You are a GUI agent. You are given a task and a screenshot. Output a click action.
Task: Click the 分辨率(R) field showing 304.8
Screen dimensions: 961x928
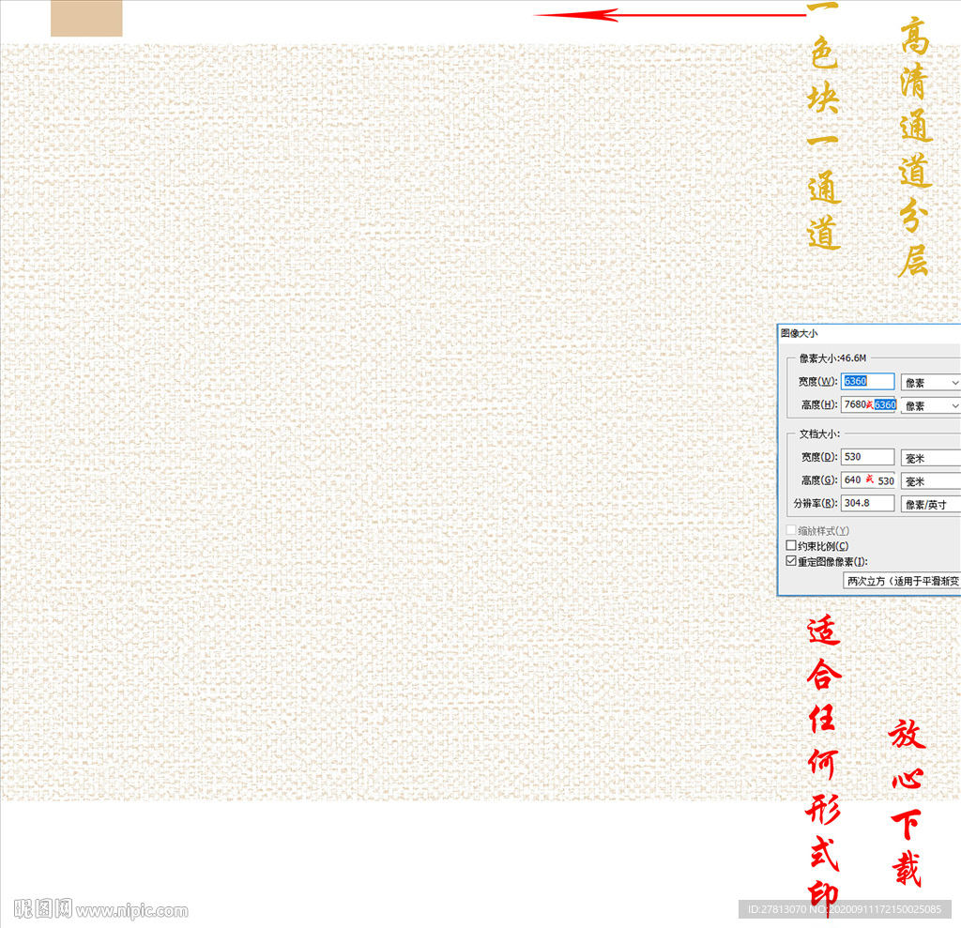tap(867, 503)
